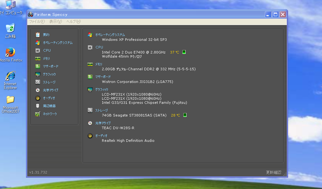Click the 37 °C CPU temperature value
Viewport: 322px width, 189px height.
click(174, 52)
